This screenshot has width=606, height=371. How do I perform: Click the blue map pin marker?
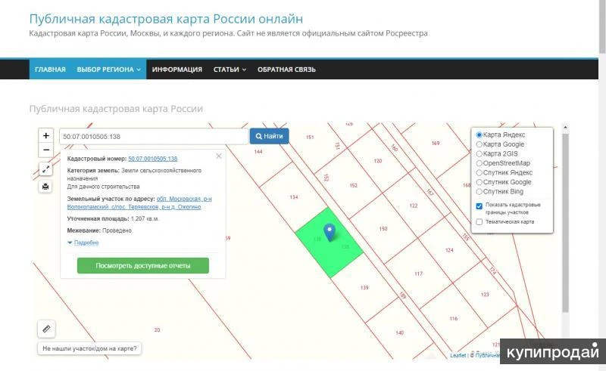tap(330, 232)
